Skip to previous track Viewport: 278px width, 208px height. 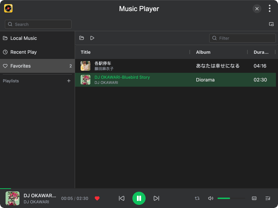click(122, 198)
